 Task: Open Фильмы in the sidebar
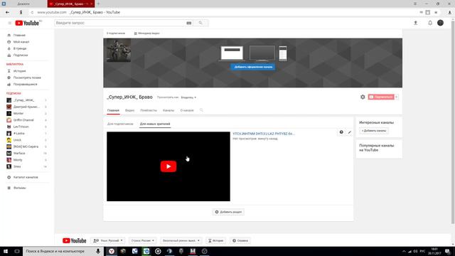(19, 188)
